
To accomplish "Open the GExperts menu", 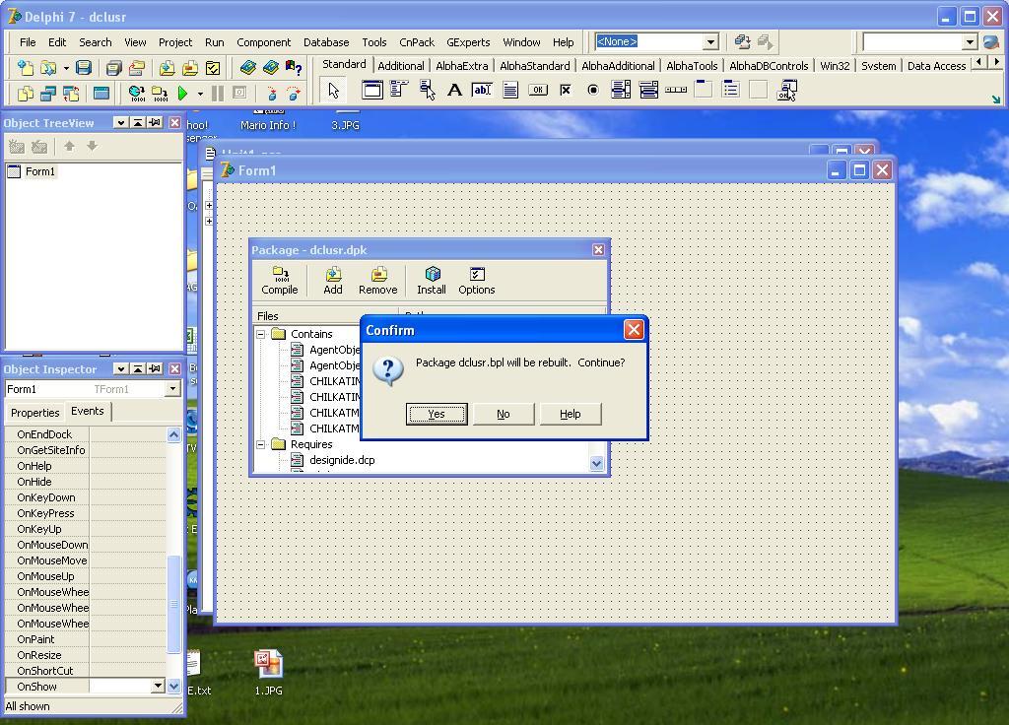I will pos(468,42).
